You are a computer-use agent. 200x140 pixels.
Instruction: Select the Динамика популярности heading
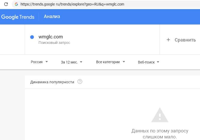point(52,82)
